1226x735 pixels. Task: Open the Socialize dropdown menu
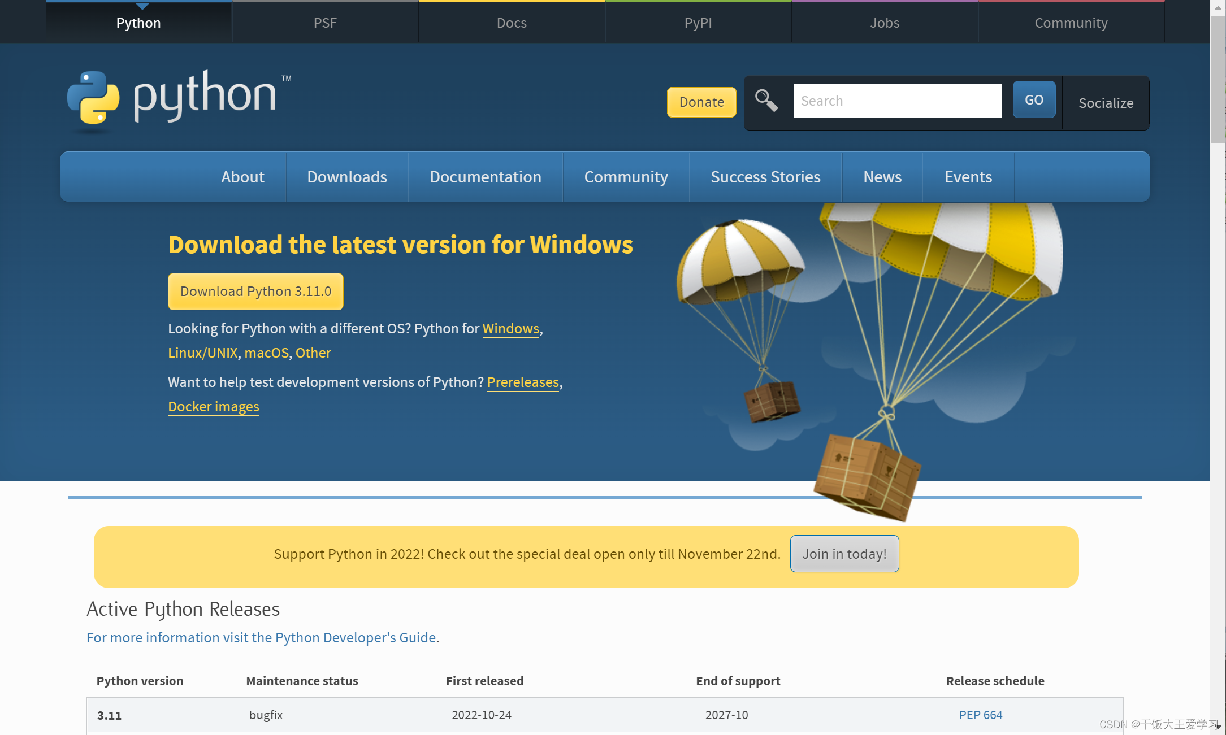click(1106, 103)
